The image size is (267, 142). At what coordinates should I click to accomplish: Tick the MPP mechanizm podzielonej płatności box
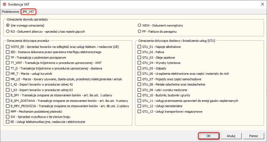[8, 112]
